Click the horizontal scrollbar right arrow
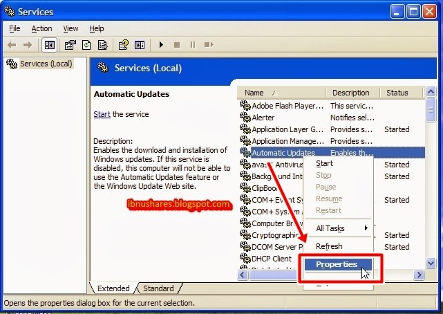 coord(419,275)
